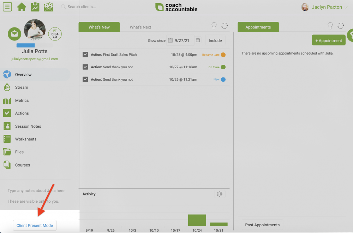This screenshot has height=233, width=353.
Task: Click the Files folder icon
Action: click(x=7, y=152)
